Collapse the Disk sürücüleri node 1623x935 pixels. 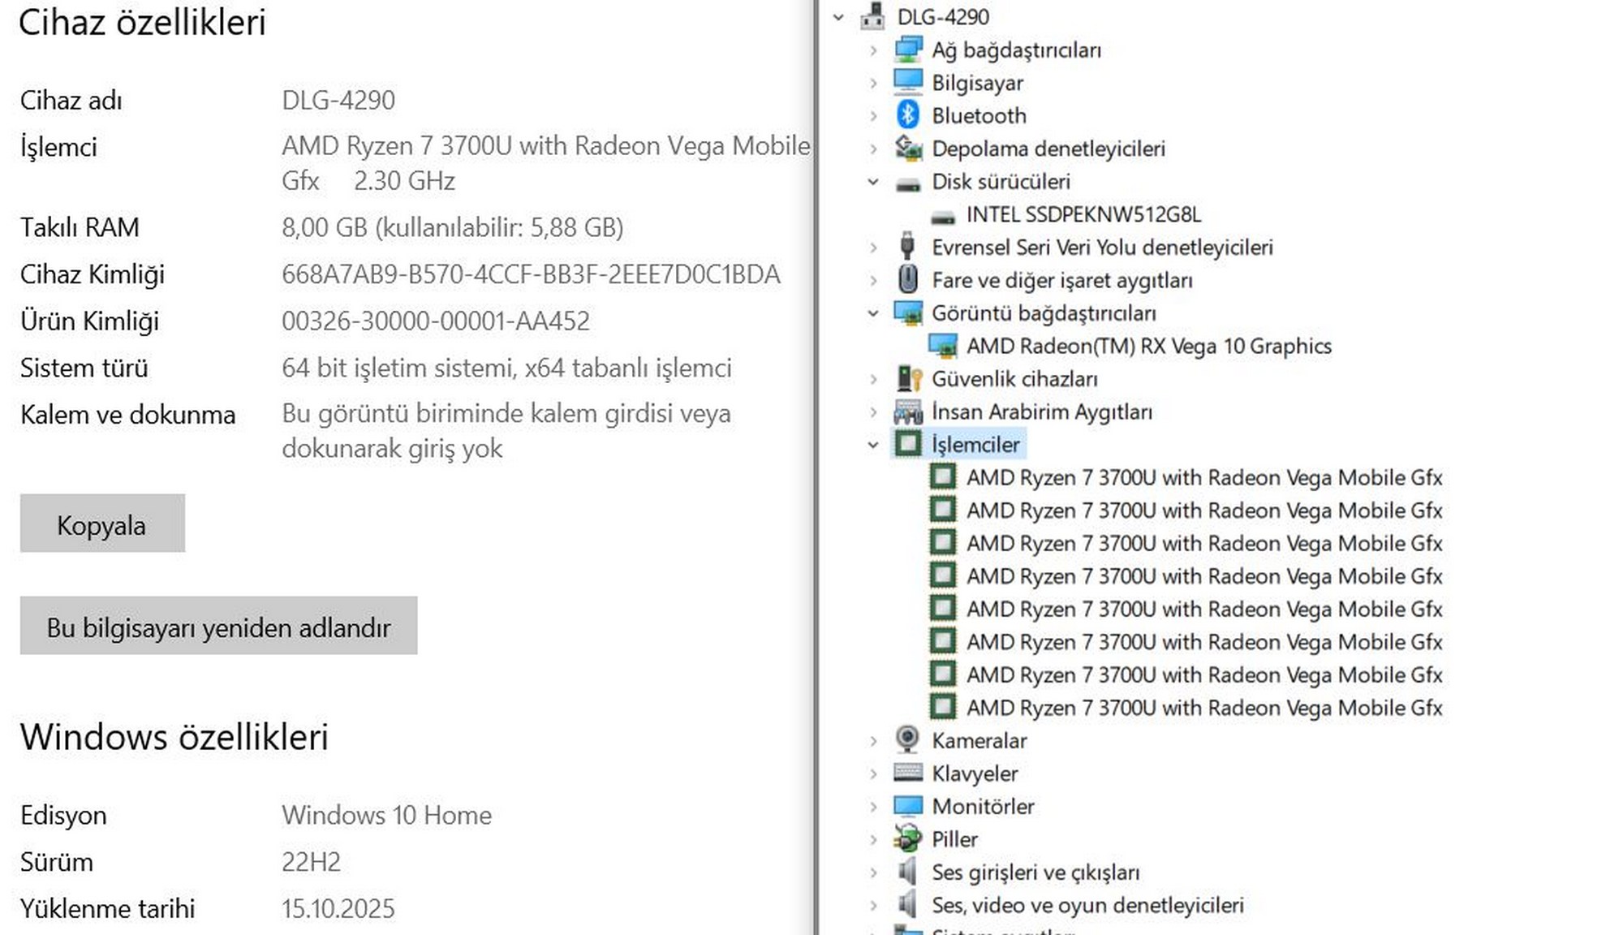873,182
